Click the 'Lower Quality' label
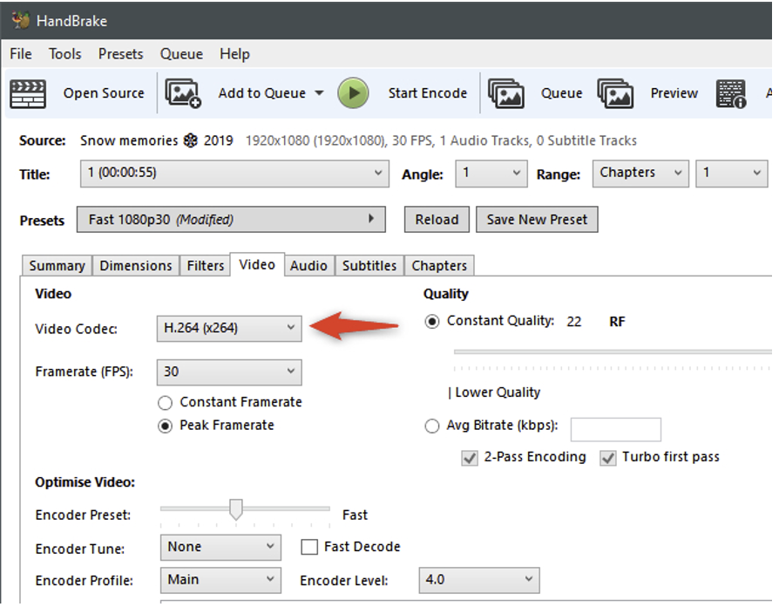779x607 pixels. (x=498, y=392)
